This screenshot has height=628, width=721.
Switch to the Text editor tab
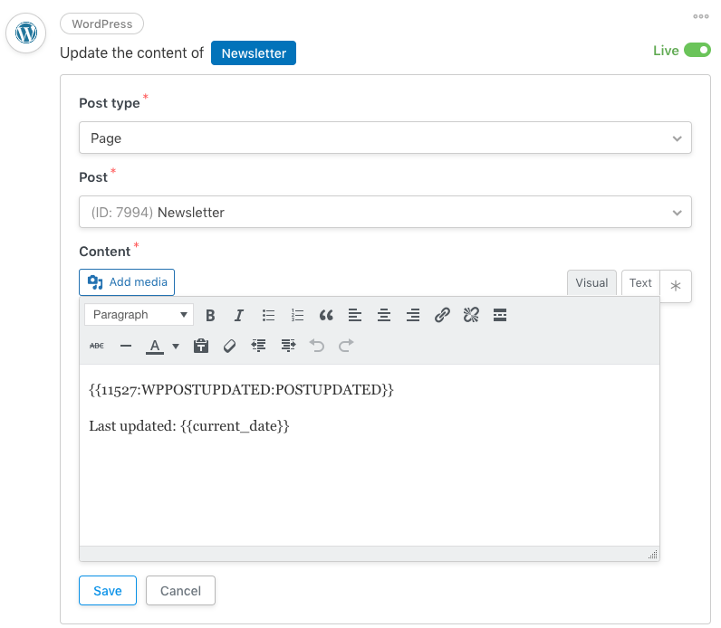click(x=640, y=282)
